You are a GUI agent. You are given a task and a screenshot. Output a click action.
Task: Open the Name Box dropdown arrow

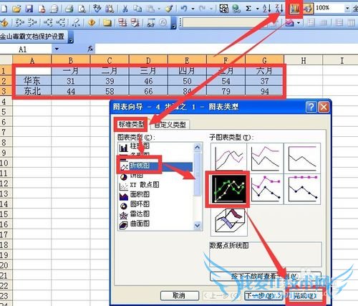tap(57, 49)
